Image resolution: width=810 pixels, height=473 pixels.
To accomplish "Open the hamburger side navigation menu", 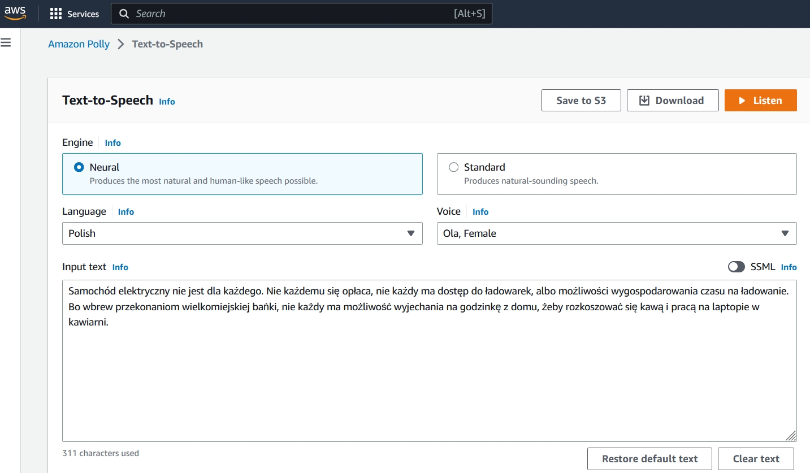I will click(6, 42).
